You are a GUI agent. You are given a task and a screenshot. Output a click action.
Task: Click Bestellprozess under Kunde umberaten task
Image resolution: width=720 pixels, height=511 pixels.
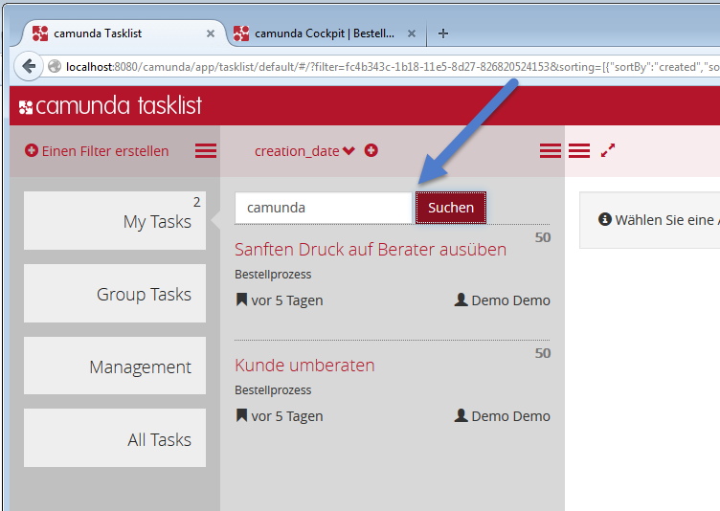pyautogui.click(x=273, y=390)
